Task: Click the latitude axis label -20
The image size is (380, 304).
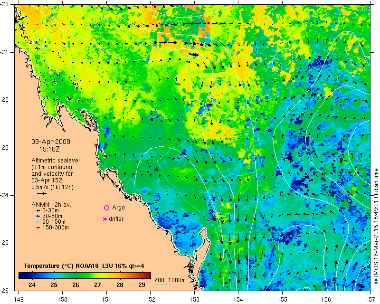Action: click(x=4, y=5)
